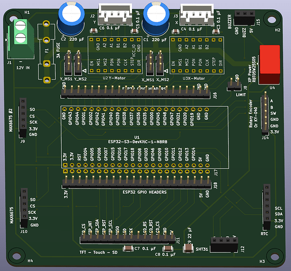This screenshot has height=271, width=291.
Task: Click the J9 MAX6675 #2 header
Action: pyautogui.click(x=23, y=118)
